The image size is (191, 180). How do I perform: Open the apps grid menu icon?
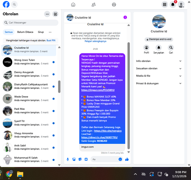(165, 5)
